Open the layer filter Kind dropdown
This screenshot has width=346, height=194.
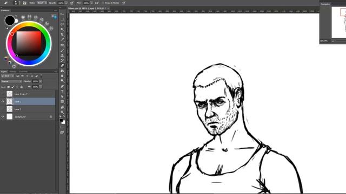pos(8,76)
